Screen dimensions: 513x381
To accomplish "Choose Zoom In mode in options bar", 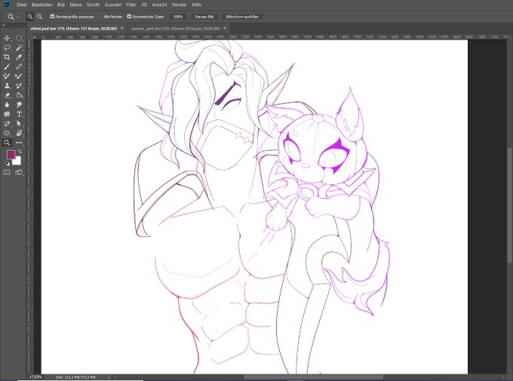I will (x=29, y=17).
